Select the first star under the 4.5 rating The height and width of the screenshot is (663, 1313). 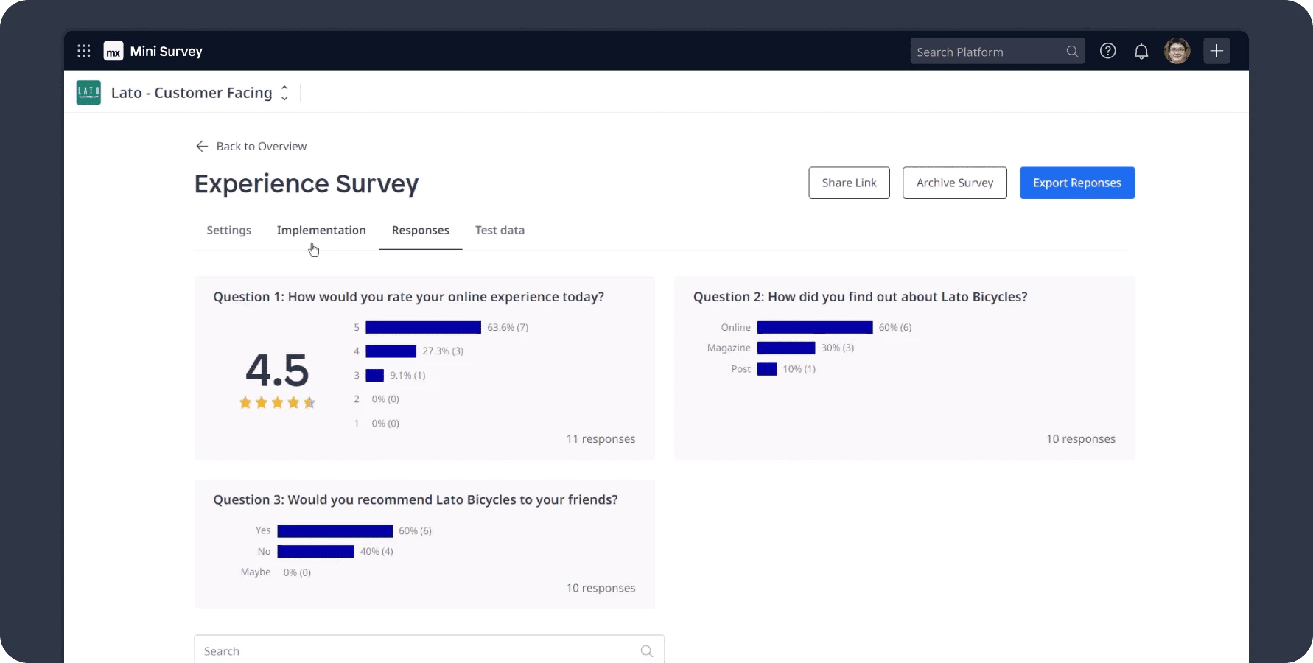(245, 403)
